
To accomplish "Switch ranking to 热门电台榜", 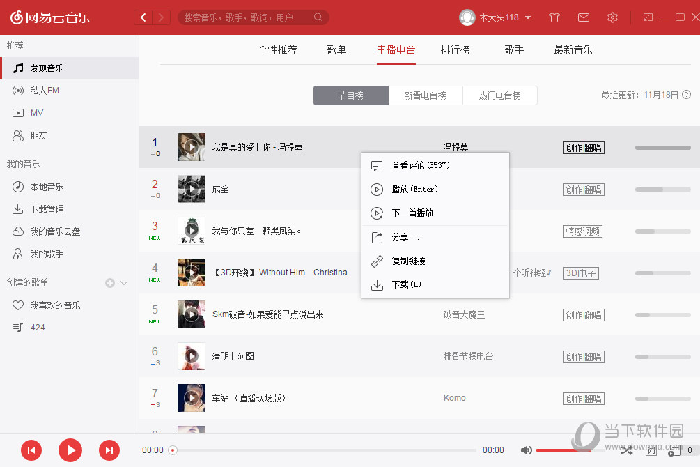I will coord(500,95).
